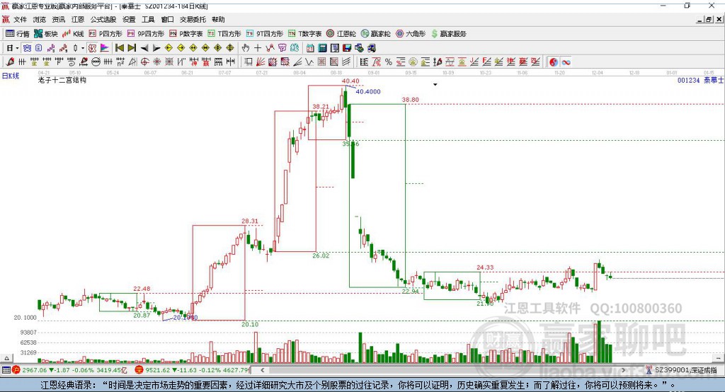Click Shenzhen index 9521.62 in status bar
This screenshot has height=392, width=725.
click(x=158, y=370)
